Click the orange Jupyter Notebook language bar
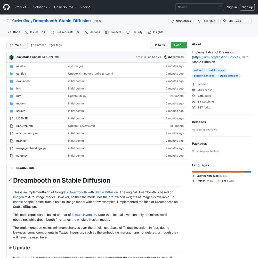The height and width of the screenshot is (258, 258). click(218, 172)
